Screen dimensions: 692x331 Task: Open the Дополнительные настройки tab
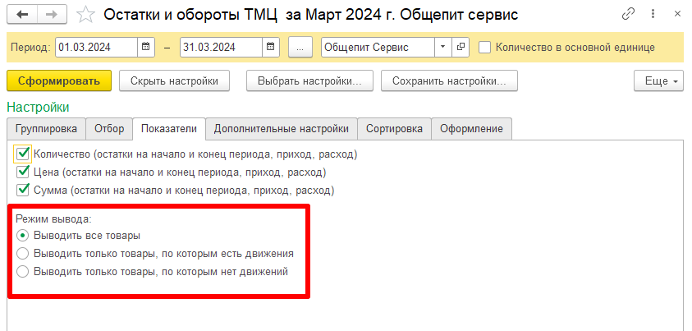[x=282, y=129]
